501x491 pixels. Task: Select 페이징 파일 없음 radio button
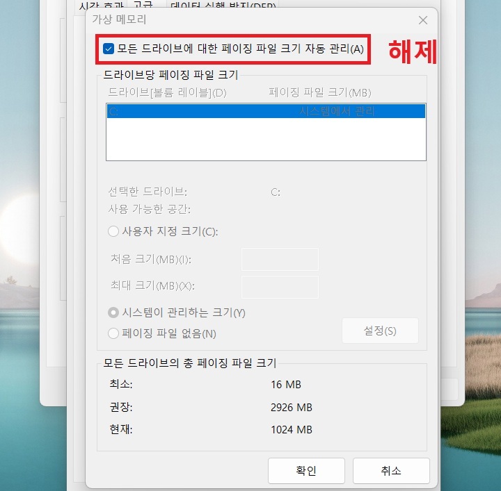tap(113, 333)
